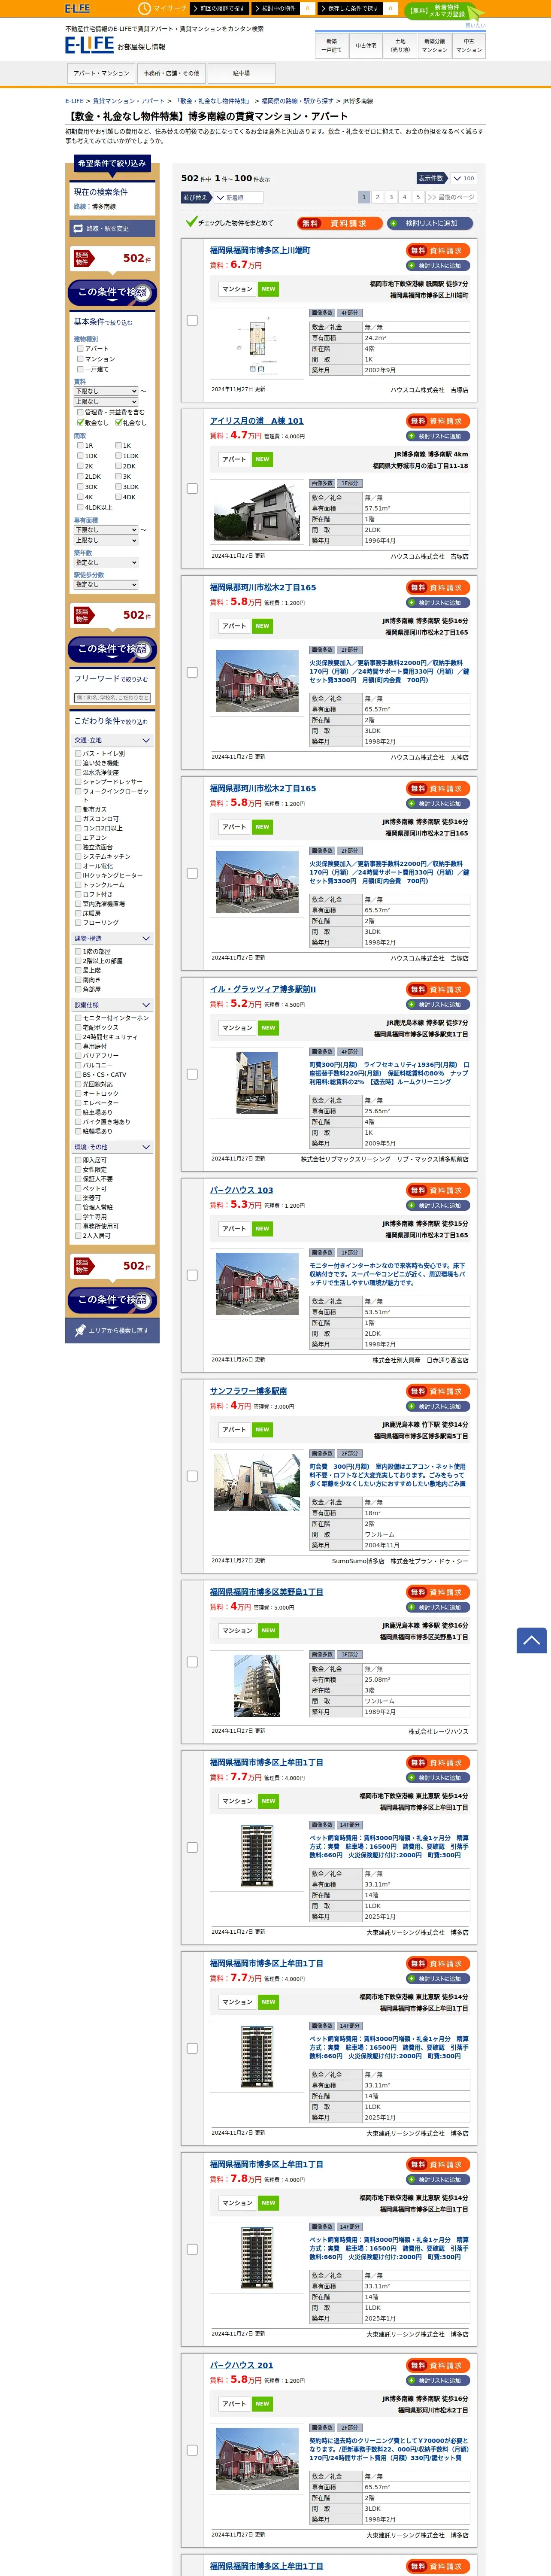Open the 上川端町 floor plan thumbnail

257,344
